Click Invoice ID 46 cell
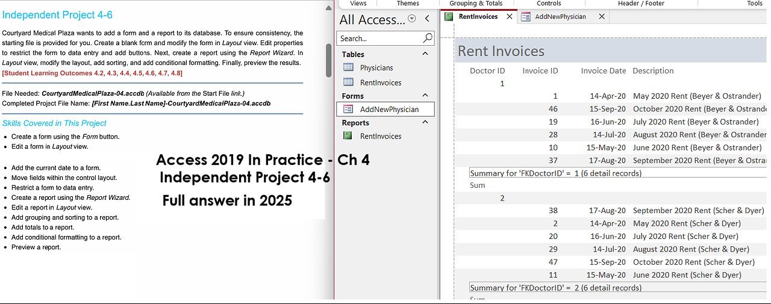The height and width of the screenshot is (304, 771). [x=553, y=109]
